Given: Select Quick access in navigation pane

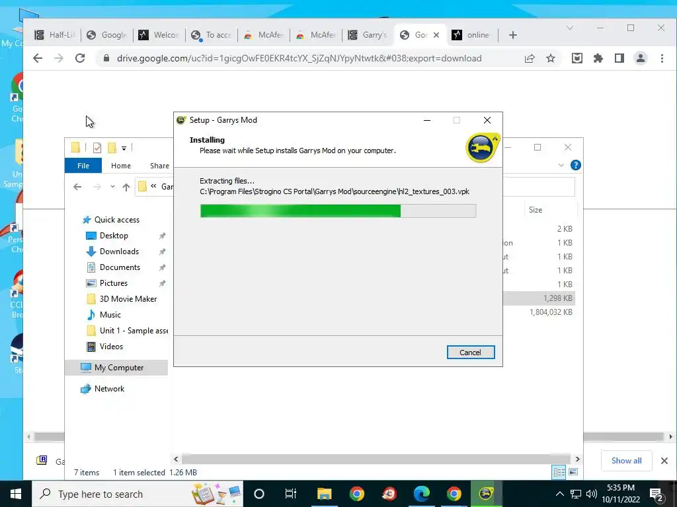Looking at the screenshot, I should coord(111,220).
